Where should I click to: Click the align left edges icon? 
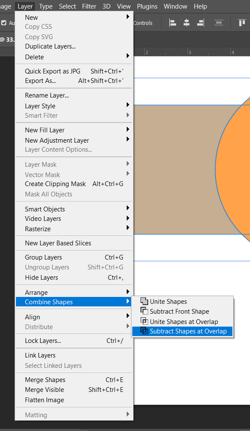[173, 23]
